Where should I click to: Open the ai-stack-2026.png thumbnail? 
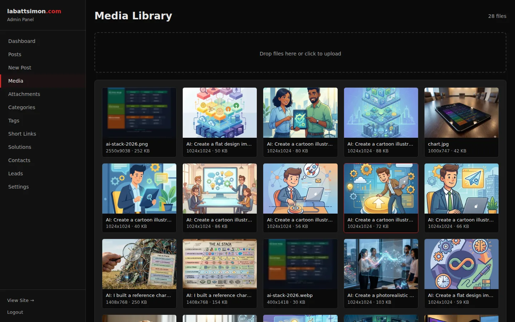139,113
